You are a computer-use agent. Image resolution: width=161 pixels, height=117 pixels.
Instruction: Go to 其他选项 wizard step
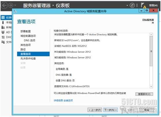[x=26, y=45]
